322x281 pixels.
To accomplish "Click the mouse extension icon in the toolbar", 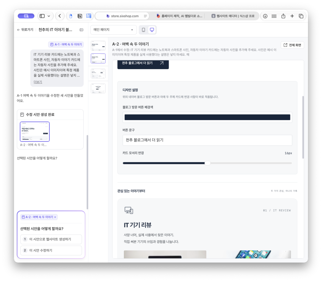I will [71, 16].
